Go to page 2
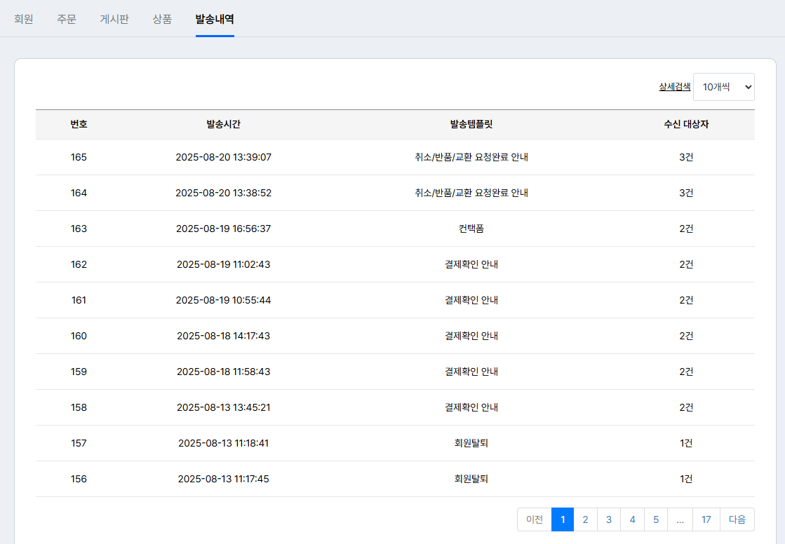The width and height of the screenshot is (785, 544). pos(585,519)
